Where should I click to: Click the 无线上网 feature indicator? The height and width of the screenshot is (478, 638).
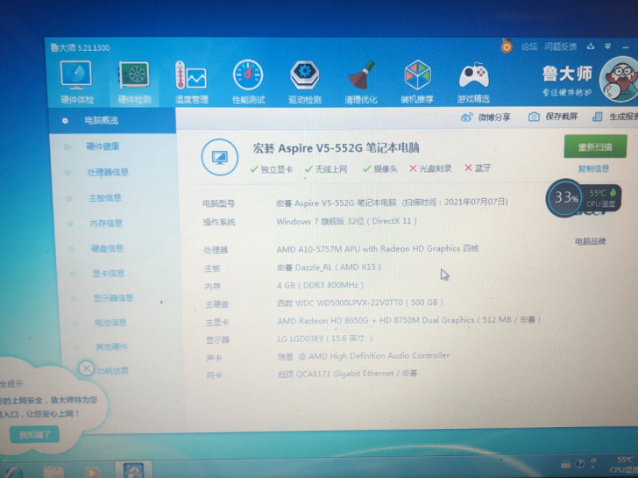pyautogui.click(x=326, y=169)
